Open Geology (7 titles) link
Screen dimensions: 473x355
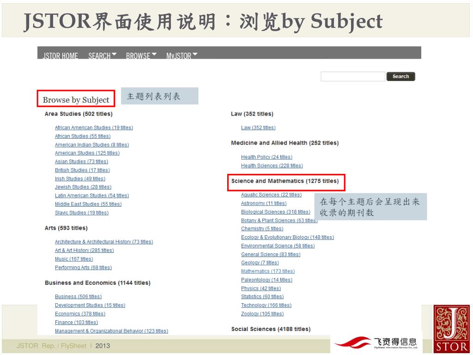click(x=260, y=263)
